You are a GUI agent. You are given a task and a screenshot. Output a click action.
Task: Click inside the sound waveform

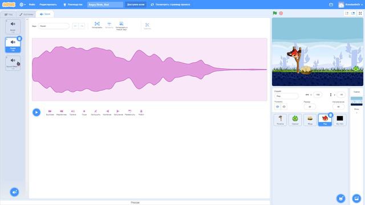149,69
